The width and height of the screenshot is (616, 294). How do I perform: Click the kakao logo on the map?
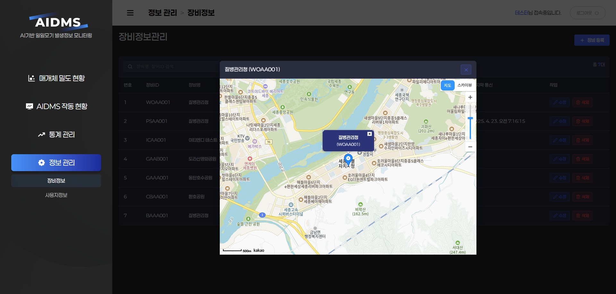pos(259,250)
